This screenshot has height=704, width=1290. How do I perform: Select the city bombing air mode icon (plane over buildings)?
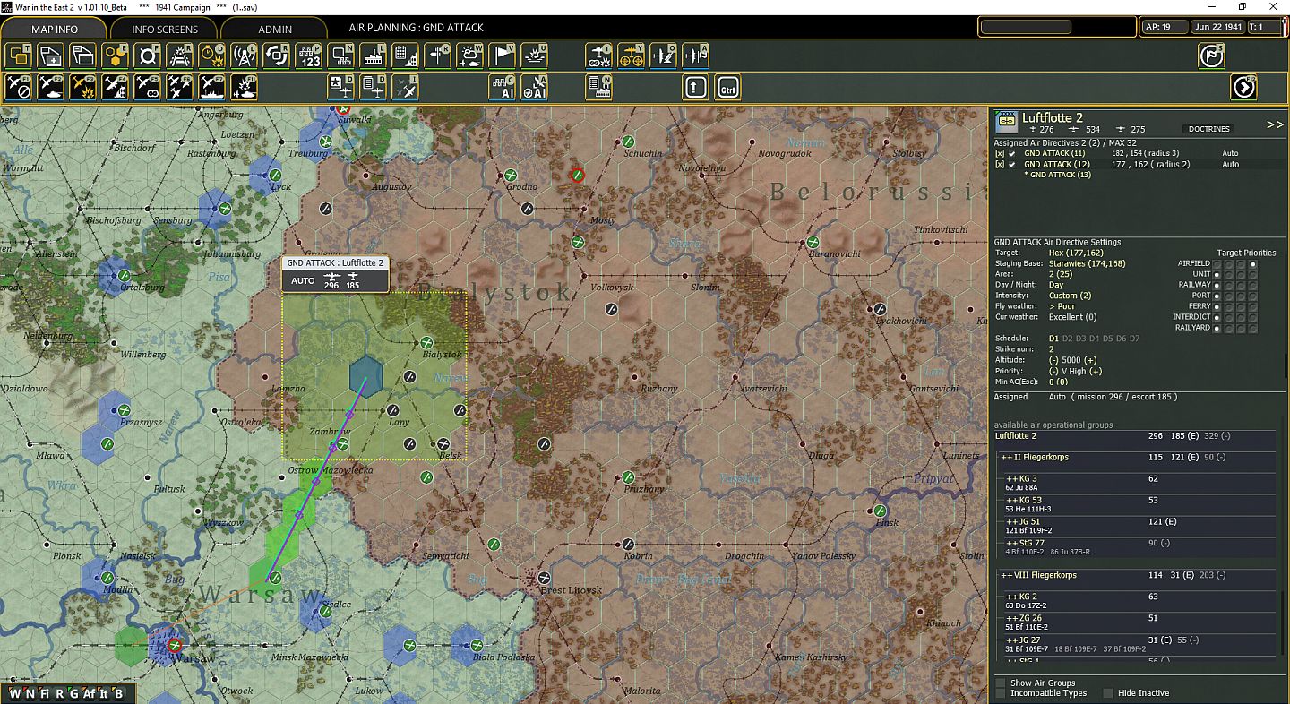pos(116,87)
